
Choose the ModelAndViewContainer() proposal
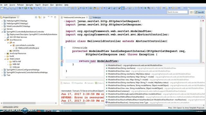tap(147, 91)
